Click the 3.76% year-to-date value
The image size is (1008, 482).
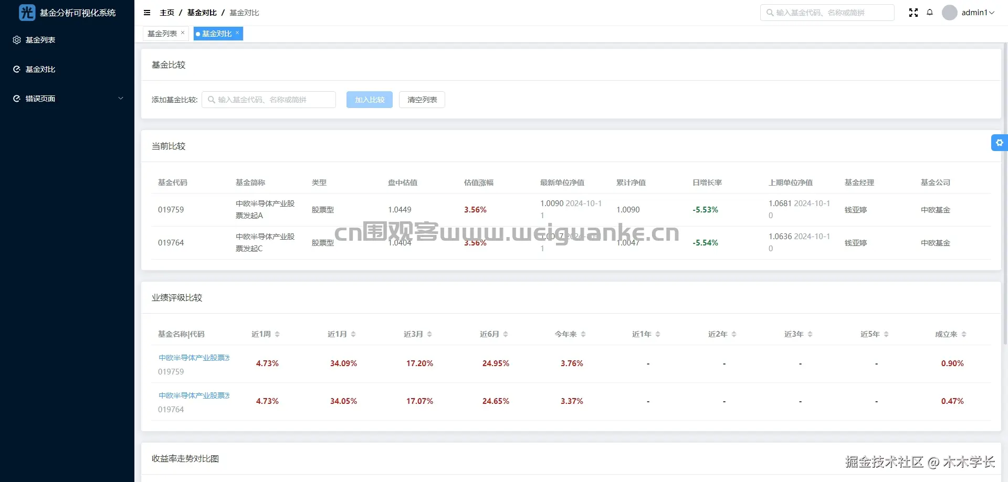click(572, 363)
